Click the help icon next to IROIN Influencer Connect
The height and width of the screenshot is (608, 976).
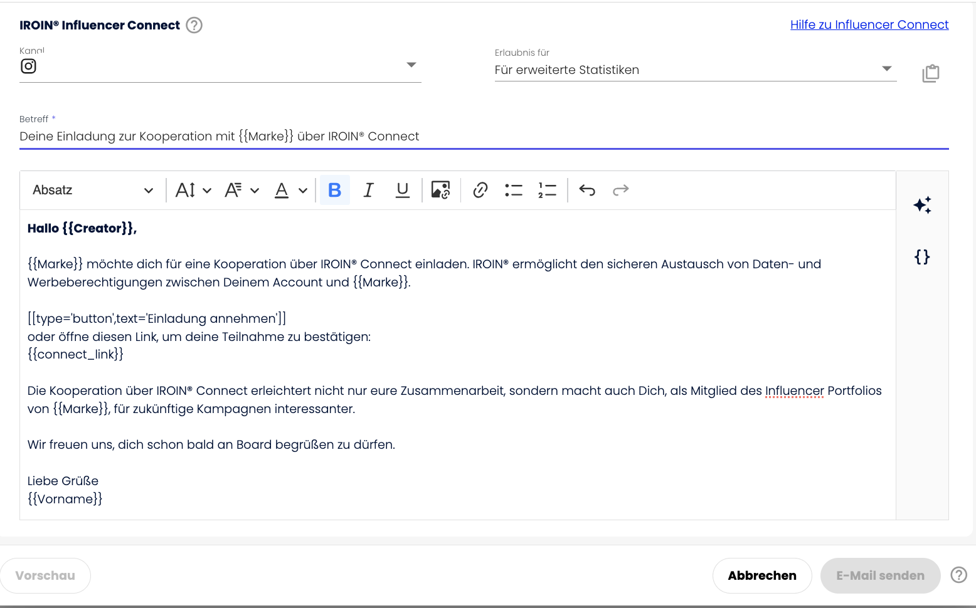[194, 25]
